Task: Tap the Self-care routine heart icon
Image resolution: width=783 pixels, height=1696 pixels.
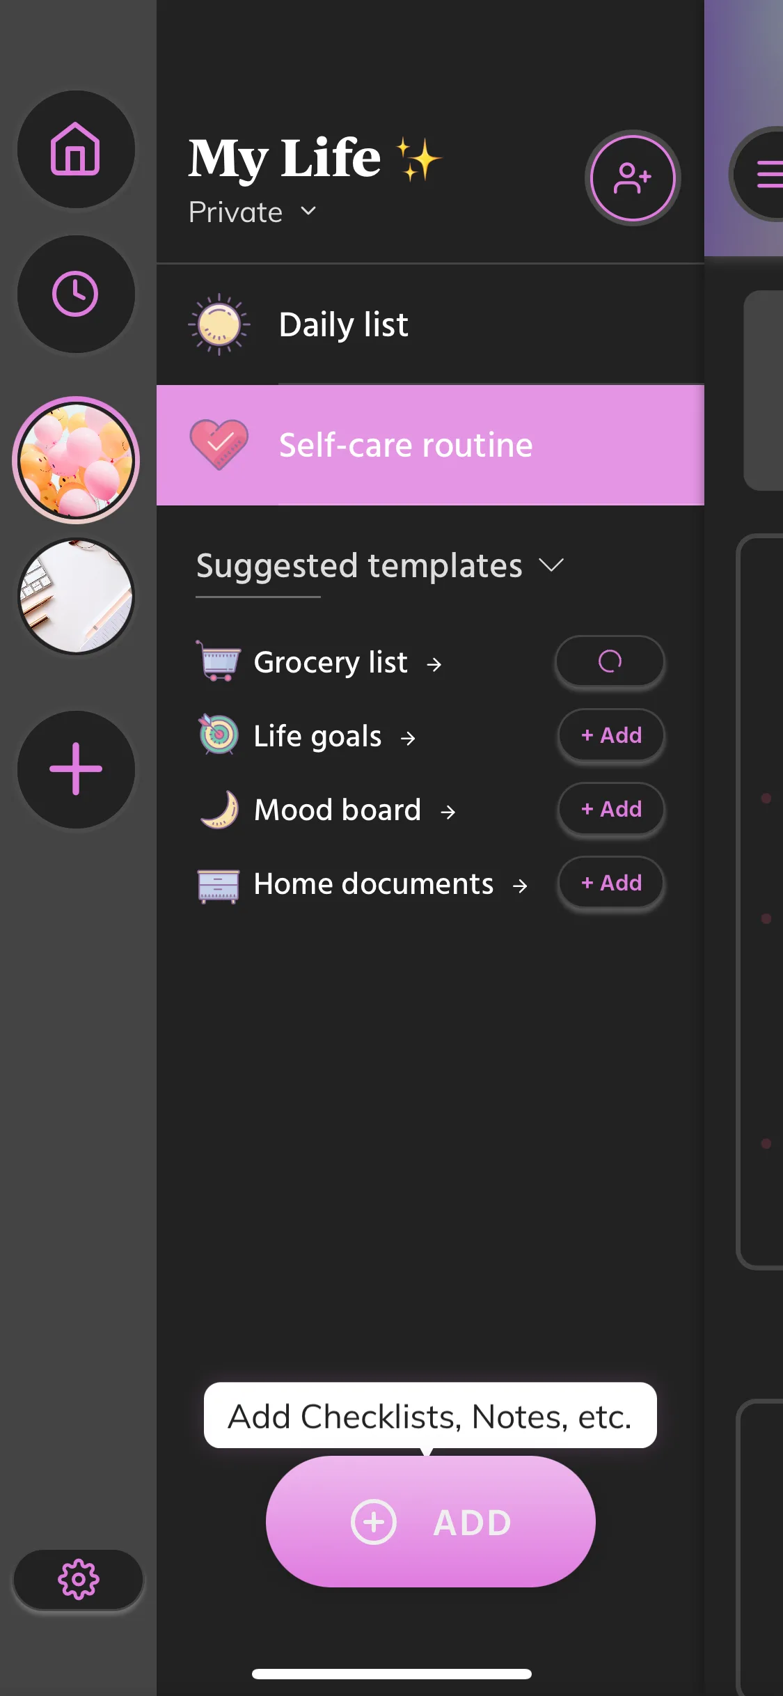Action: coord(219,444)
